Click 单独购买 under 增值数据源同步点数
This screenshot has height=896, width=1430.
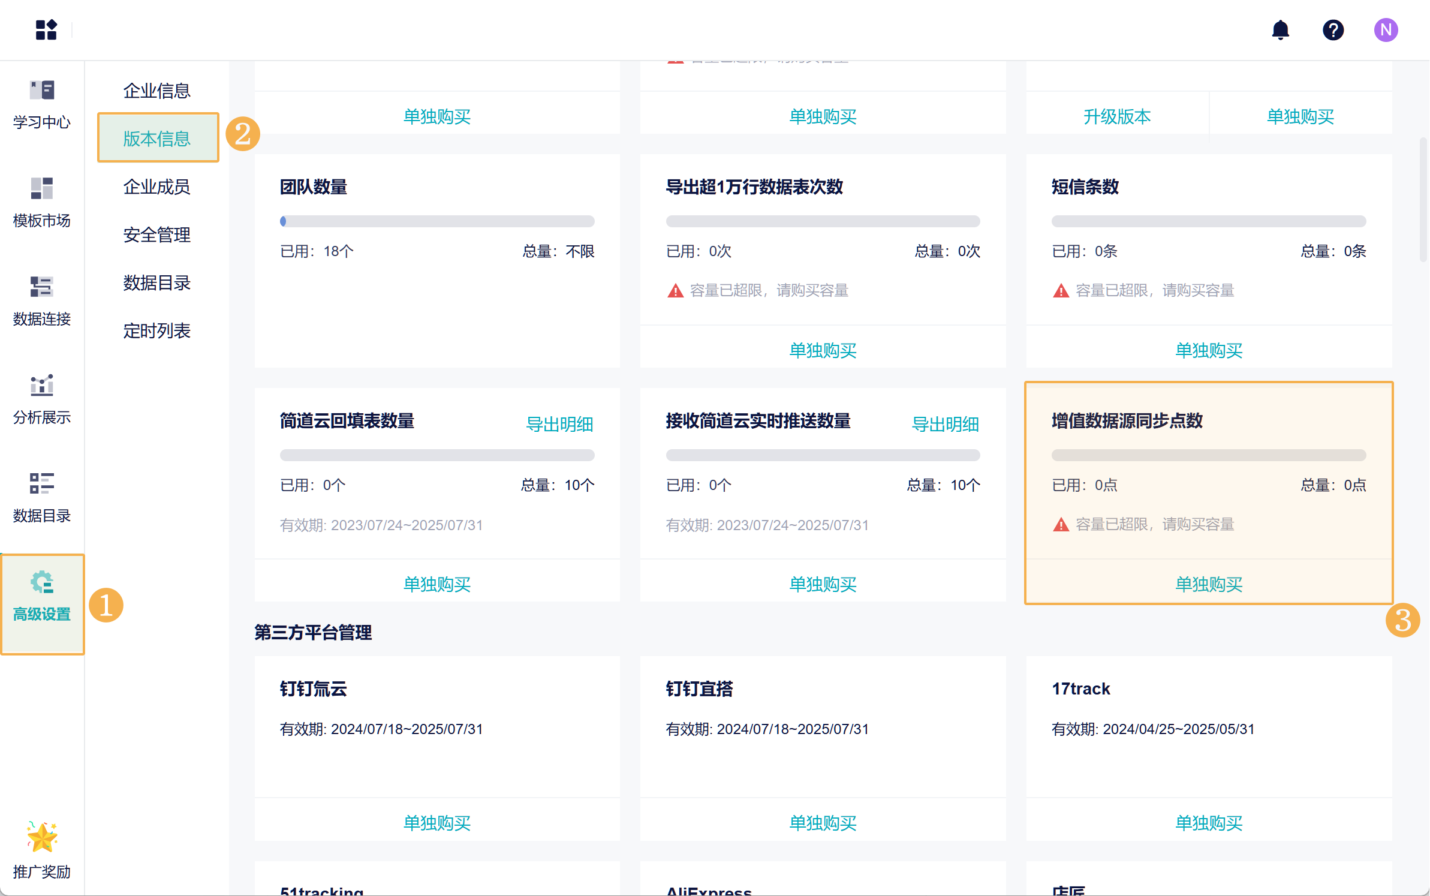1208,584
